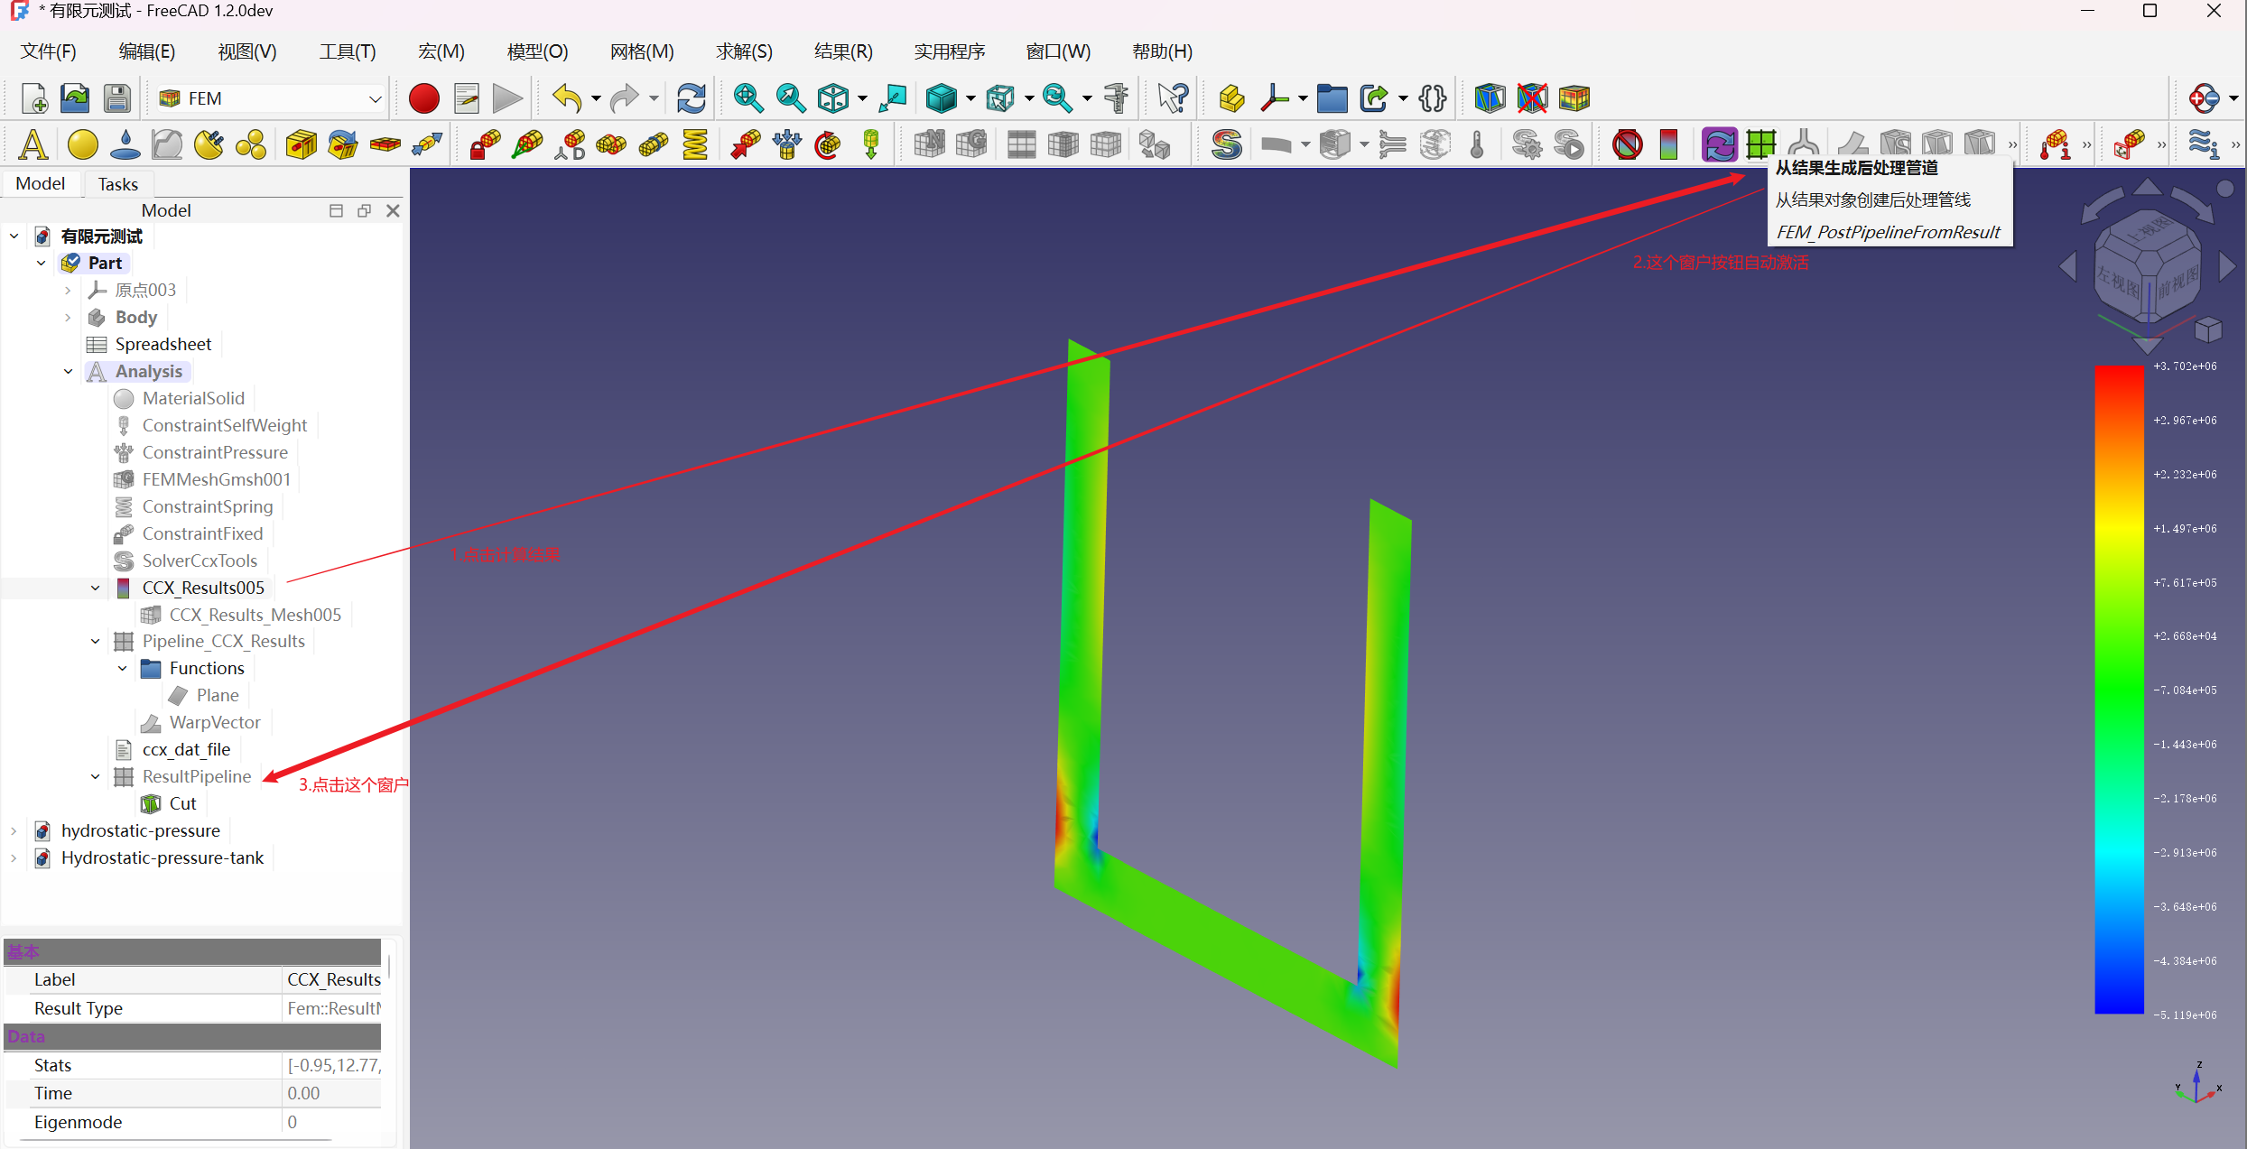Click the Analysis container toolbar icon
Image resolution: width=2247 pixels, height=1149 pixels.
point(33,144)
